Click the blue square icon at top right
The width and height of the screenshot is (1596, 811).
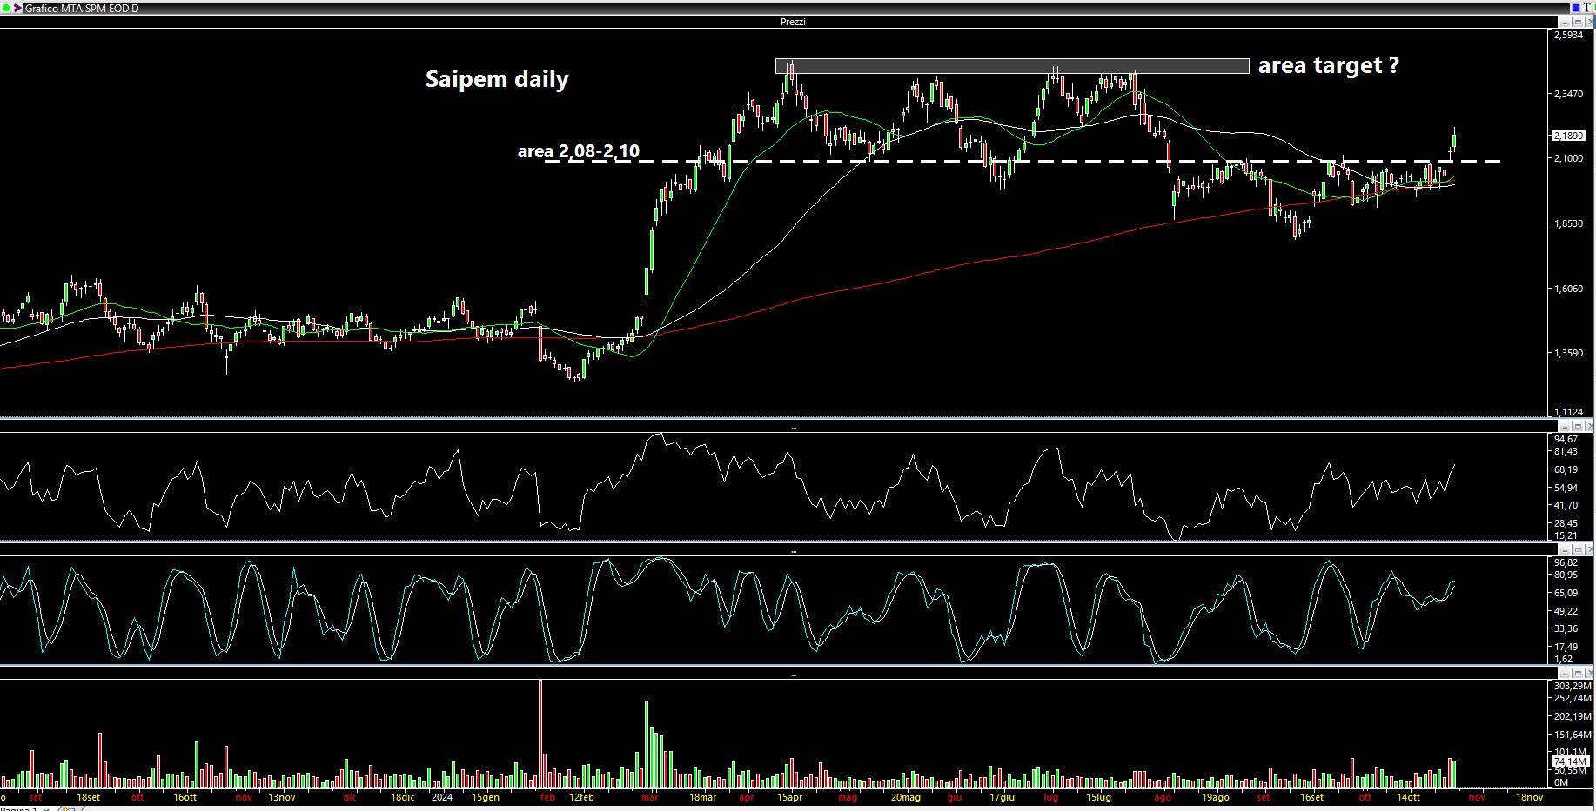tap(1576, 8)
